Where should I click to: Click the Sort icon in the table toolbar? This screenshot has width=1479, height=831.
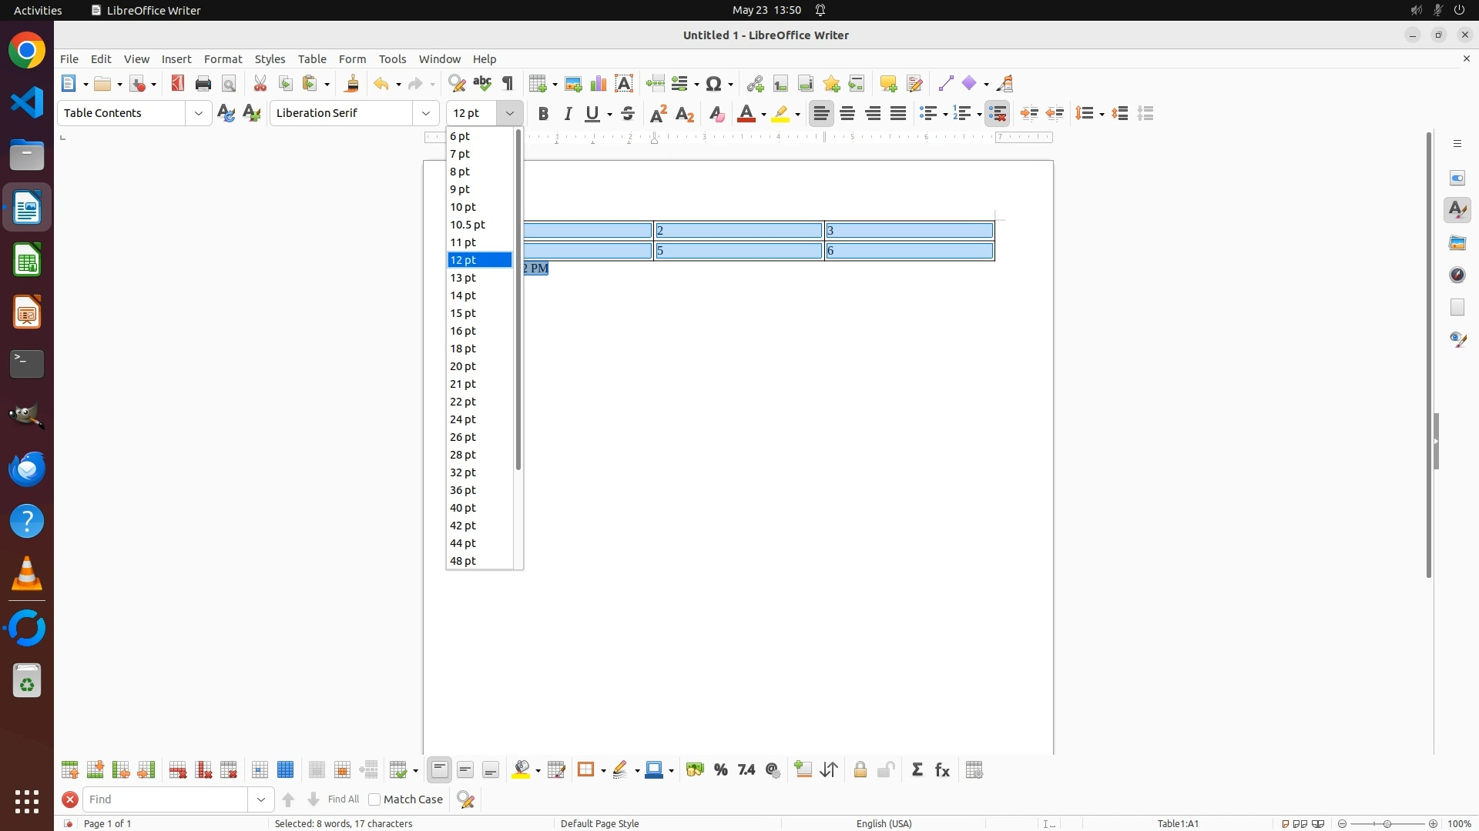[x=830, y=770]
